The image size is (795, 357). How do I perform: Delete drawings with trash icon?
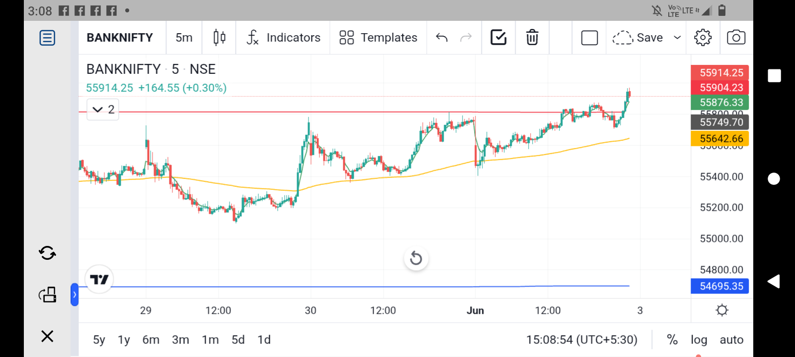[532, 38]
